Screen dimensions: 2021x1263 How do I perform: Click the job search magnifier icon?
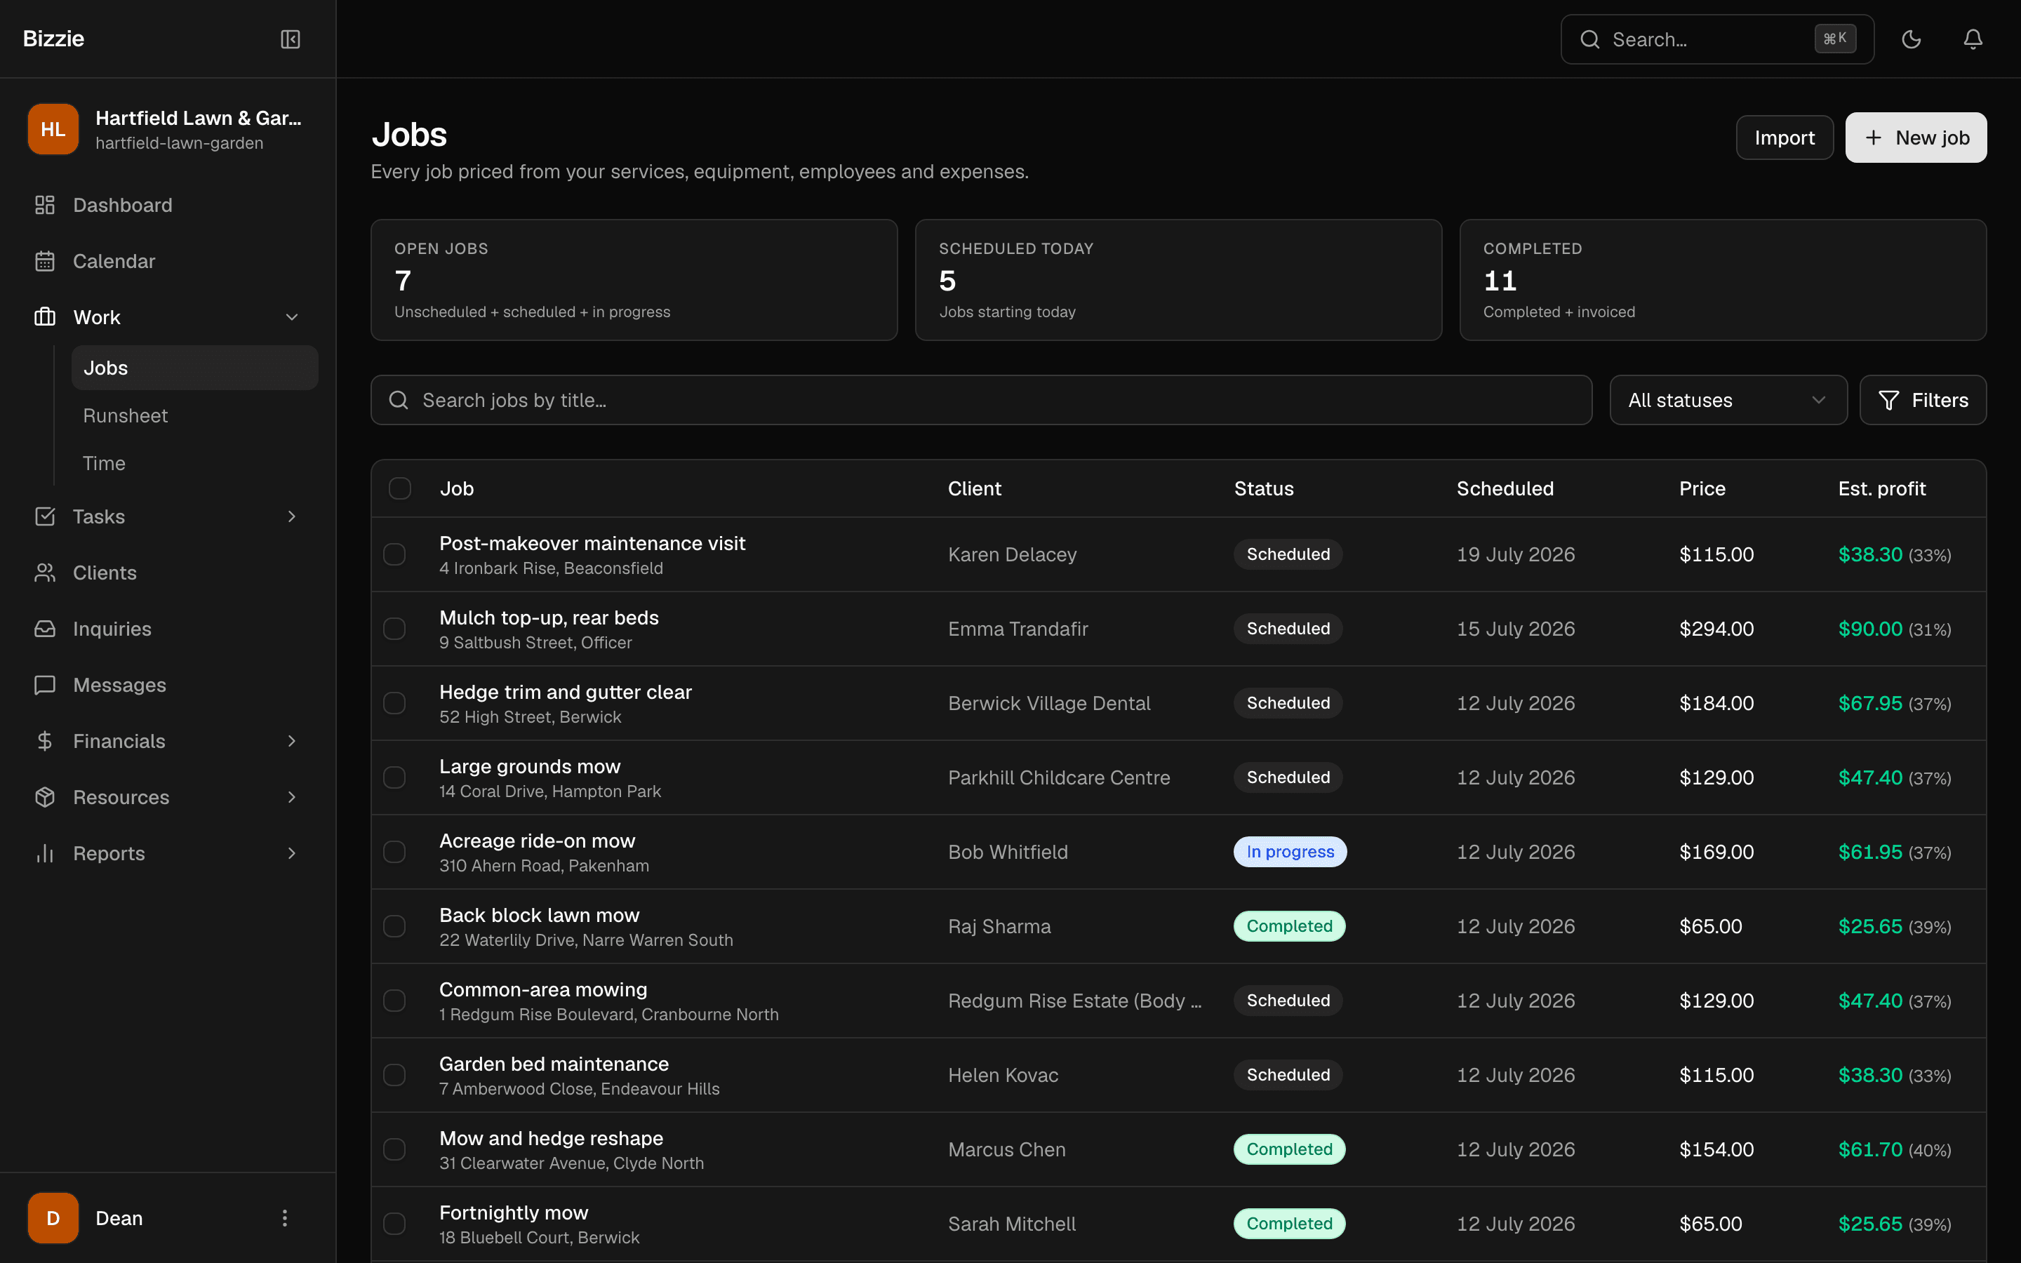point(399,400)
